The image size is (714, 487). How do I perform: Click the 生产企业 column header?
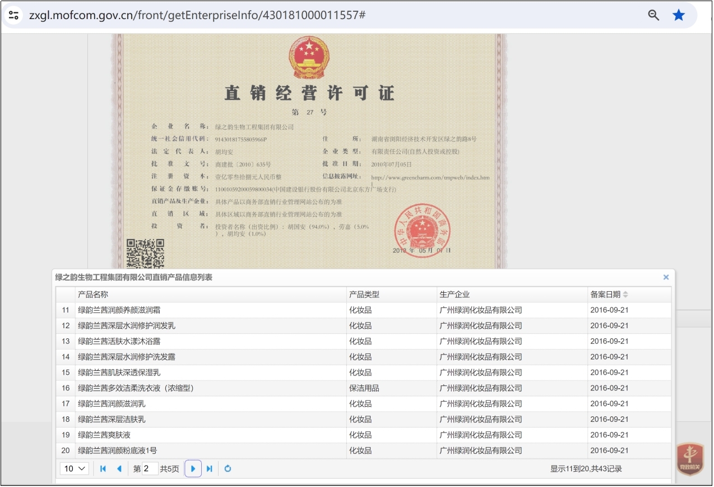(512, 295)
